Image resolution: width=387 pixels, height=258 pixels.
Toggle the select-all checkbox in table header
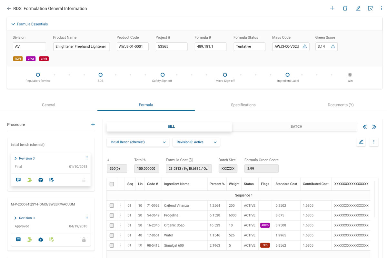pyautogui.click(x=112, y=184)
